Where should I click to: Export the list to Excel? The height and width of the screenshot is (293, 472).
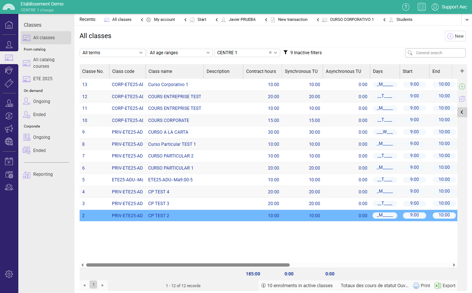(x=445, y=286)
